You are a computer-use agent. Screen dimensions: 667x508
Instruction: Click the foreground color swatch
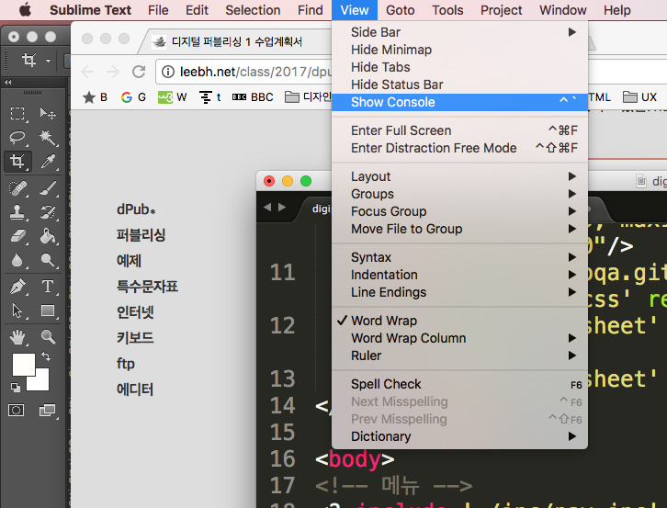(23, 364)
